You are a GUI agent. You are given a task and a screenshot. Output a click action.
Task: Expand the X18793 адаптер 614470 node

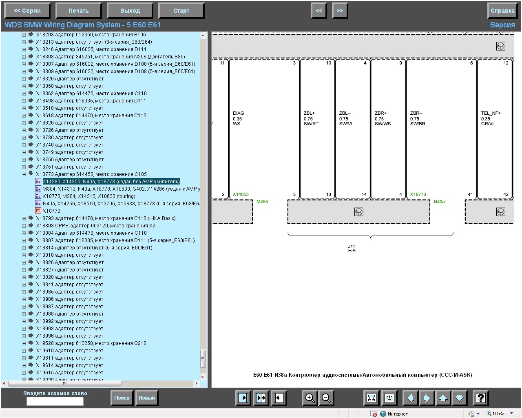click(x=24, y=218)
